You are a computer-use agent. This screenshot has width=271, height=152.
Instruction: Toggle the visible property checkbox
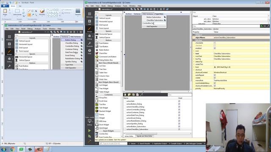point(215,78)
